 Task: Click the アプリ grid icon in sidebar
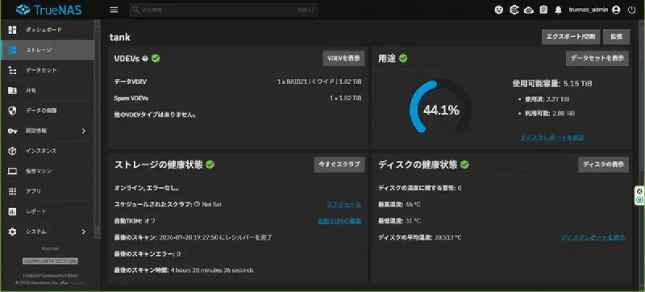[x=12, y=191]
